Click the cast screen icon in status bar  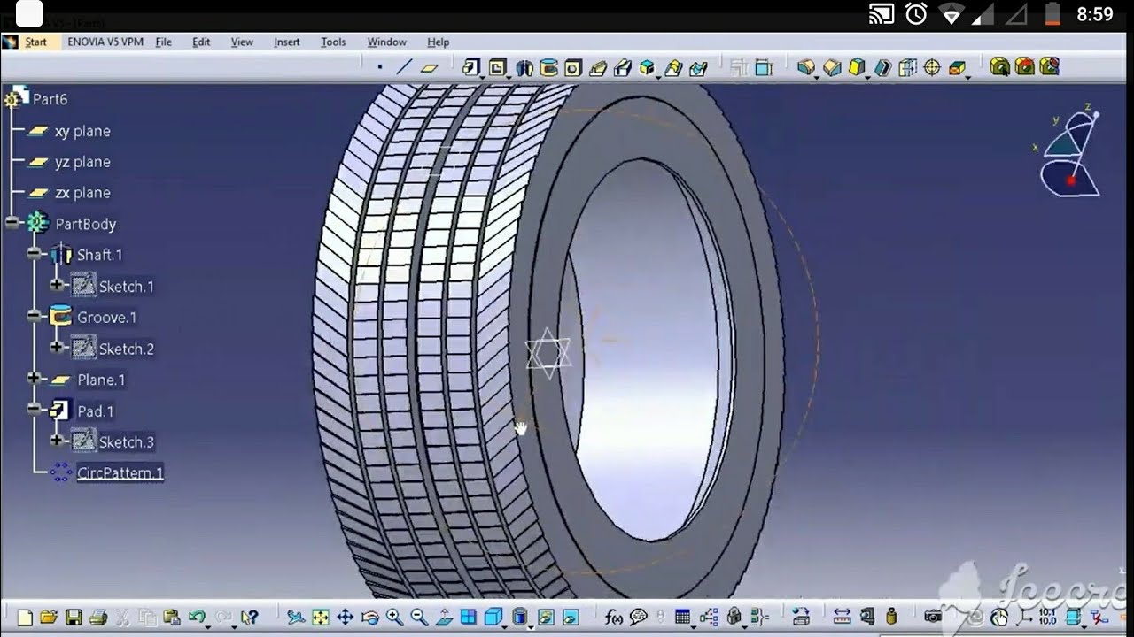click(x=881, y=13)
